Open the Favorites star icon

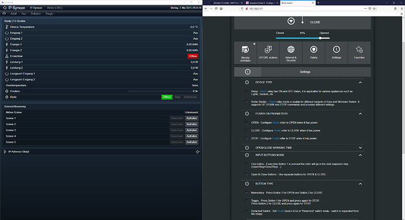coord(359,53)
